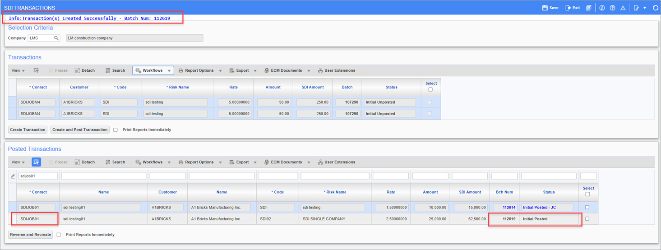Click first row's 107290 batch field
The image size is (661, 250).
pyautogui.click(x=347, y=102)
